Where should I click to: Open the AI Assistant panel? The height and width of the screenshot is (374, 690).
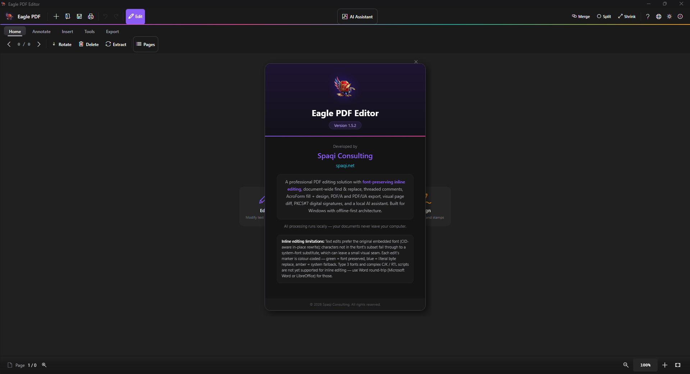coord(357,17)
